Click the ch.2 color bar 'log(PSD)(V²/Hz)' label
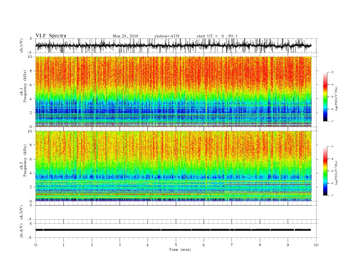This screenshot has height=275, width=356. coord(337,173)
